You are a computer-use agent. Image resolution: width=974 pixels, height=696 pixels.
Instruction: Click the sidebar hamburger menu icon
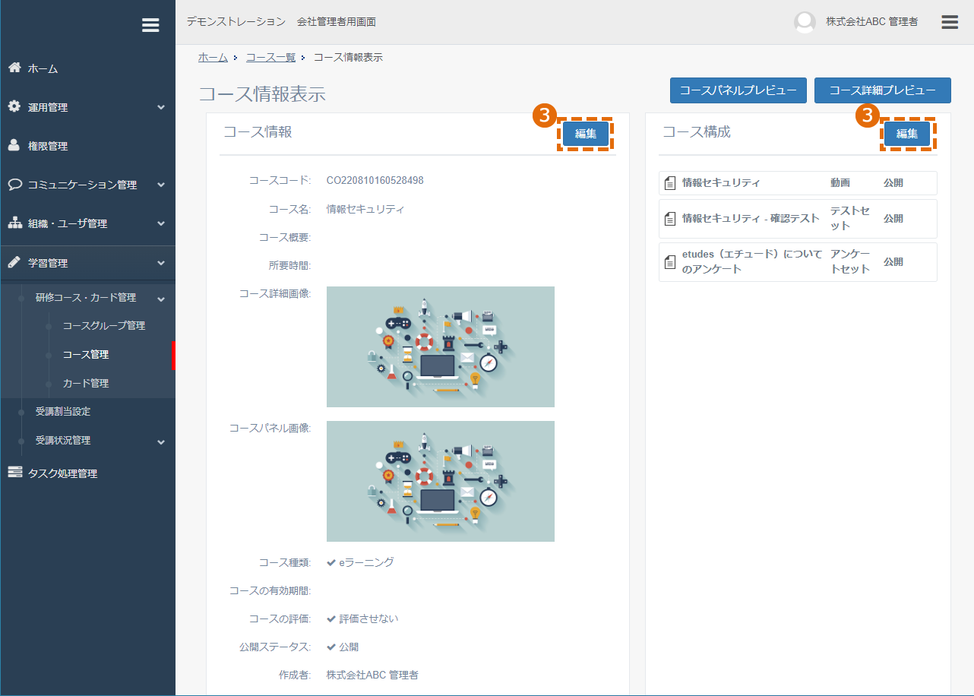(150, 25)
